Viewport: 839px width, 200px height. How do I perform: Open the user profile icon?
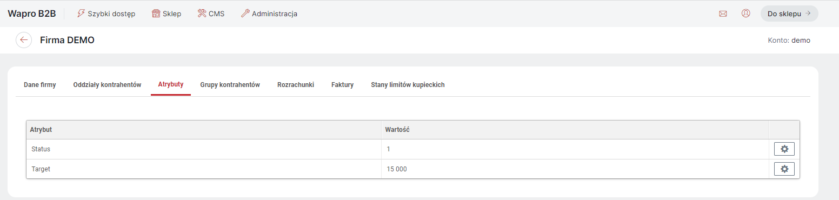click(746, 14)
